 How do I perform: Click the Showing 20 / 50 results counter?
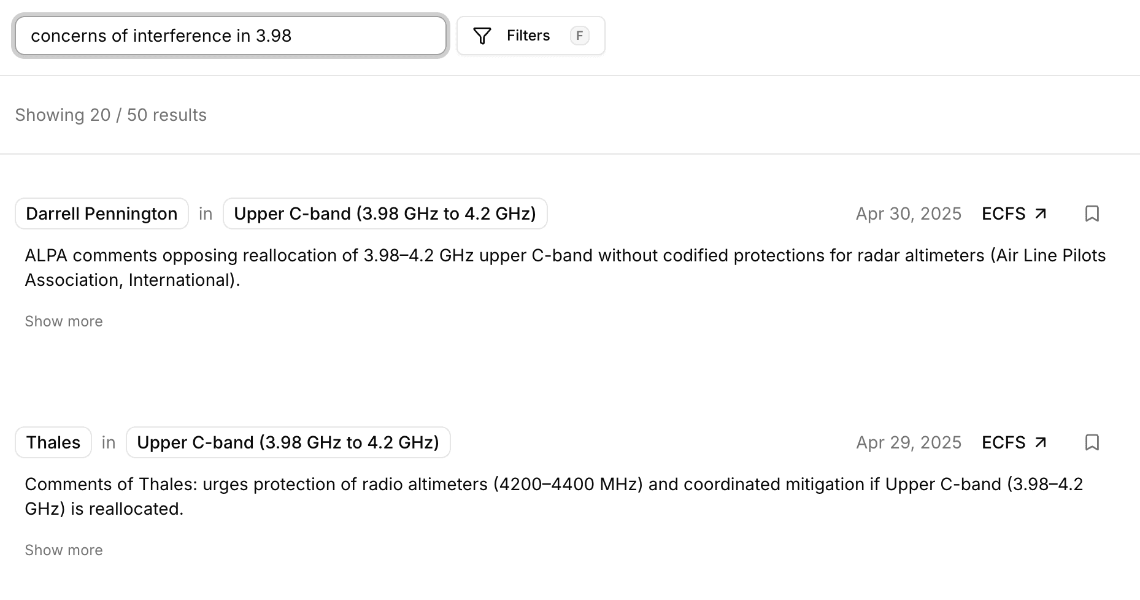112,115
